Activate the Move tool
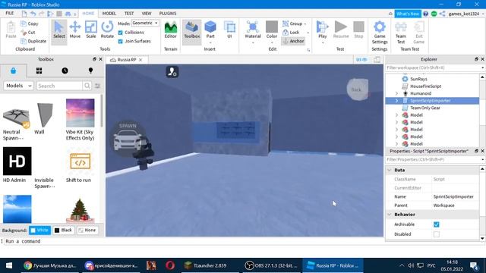Image resolution: width=486 pixels, height=273 pixels. coord(75,30)
